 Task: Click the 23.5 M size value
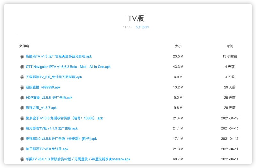tap(178, 56)
